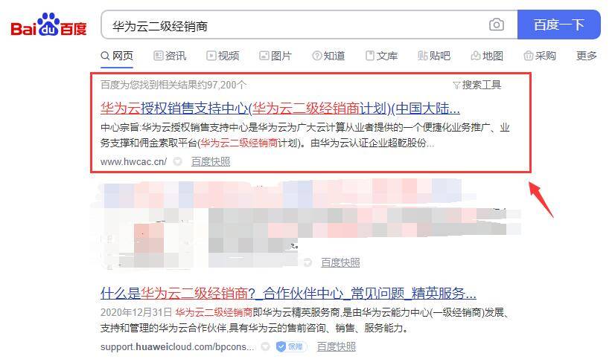Expand the 更多 menu
Screen dimensions: 615x362
point(587,56)
